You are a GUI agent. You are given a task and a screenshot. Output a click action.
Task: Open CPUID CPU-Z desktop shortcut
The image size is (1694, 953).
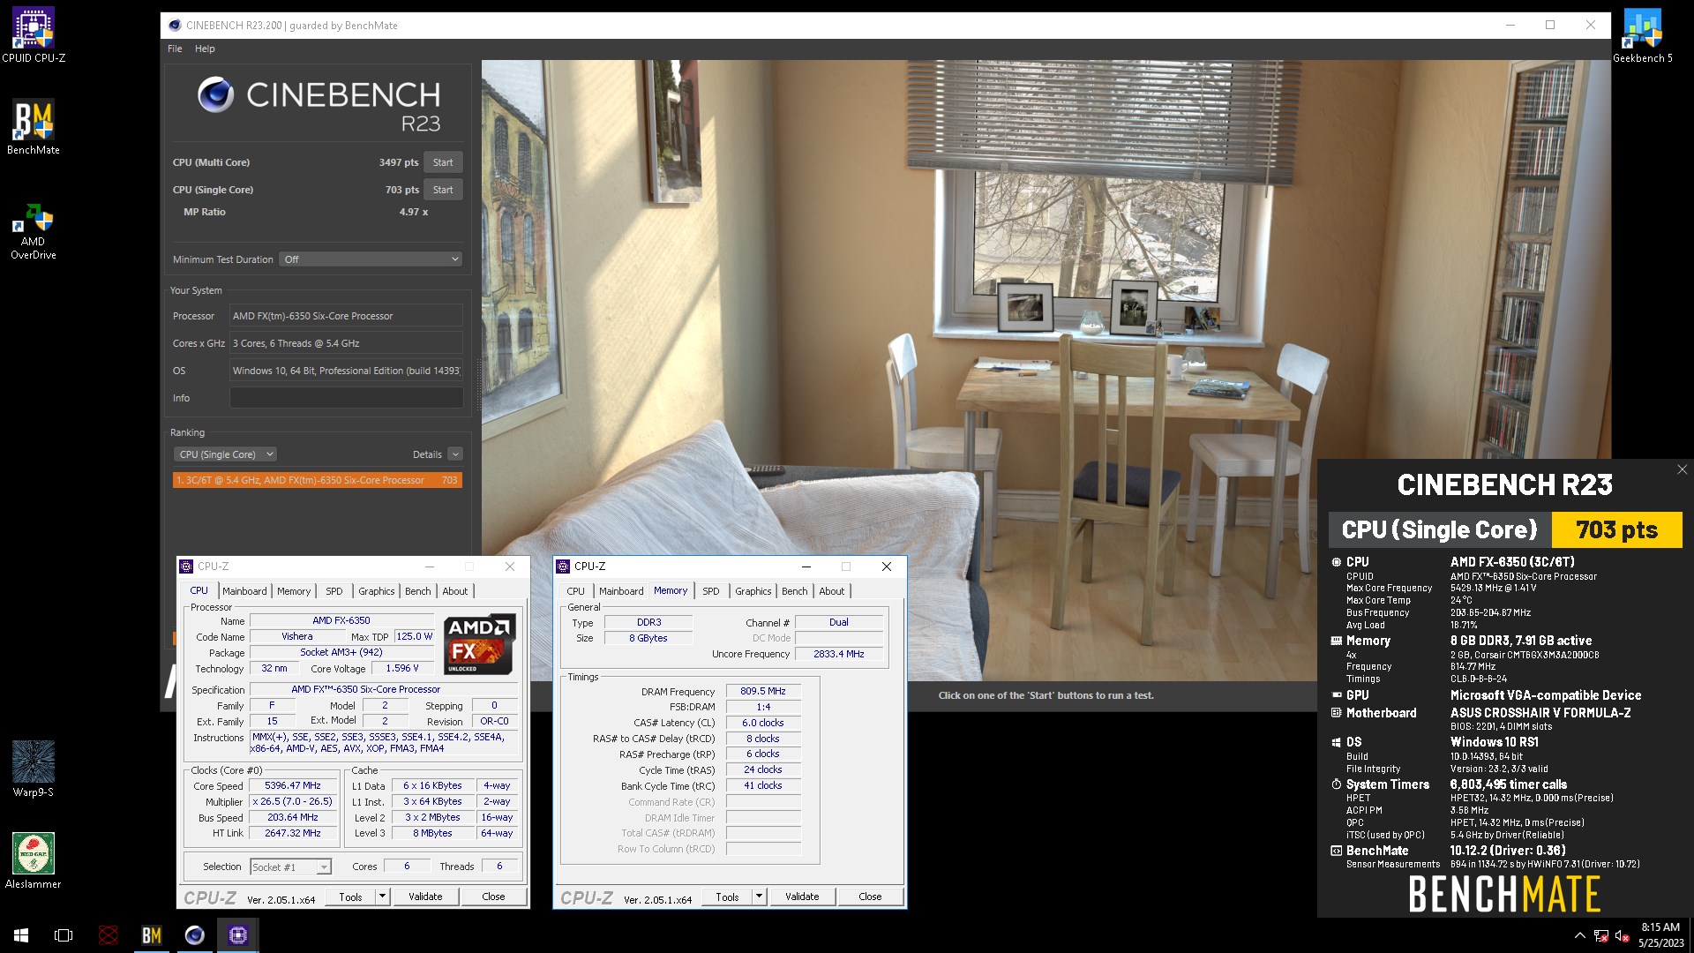pos(34,35)
